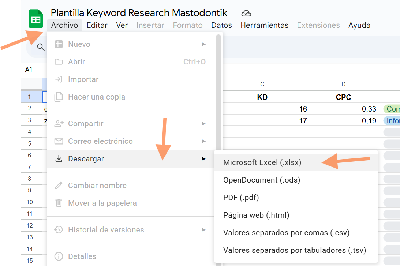This screenshot has height=266, width=400.
Task: Click the cell containing 0,19
Action: click(343, 121)
